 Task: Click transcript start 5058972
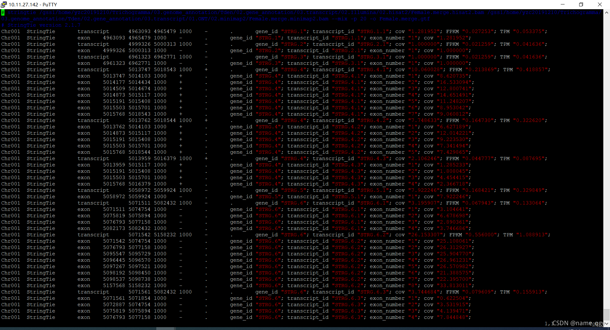[x=139, y=190]
